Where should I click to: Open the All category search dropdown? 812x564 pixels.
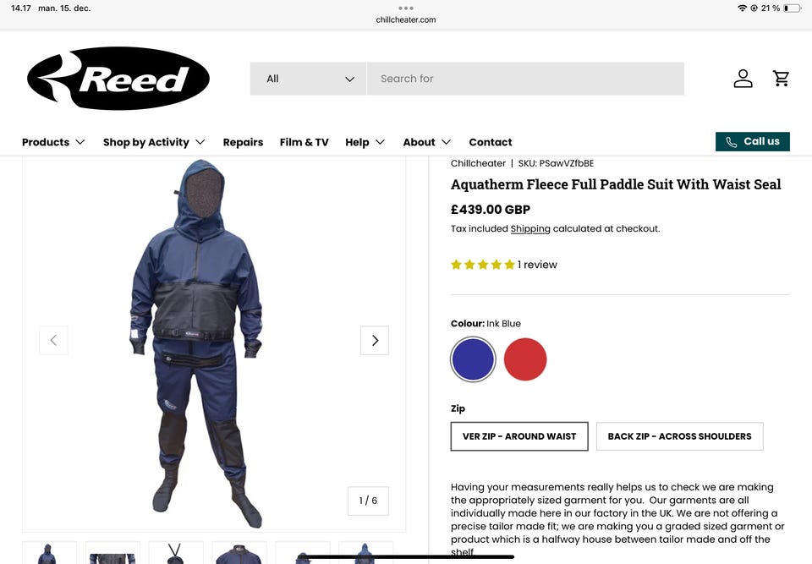click(308, 79)
